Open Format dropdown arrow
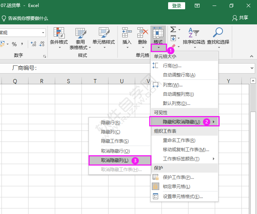The height and width of the screenshot is (214, 257). [x=158, y=48]
